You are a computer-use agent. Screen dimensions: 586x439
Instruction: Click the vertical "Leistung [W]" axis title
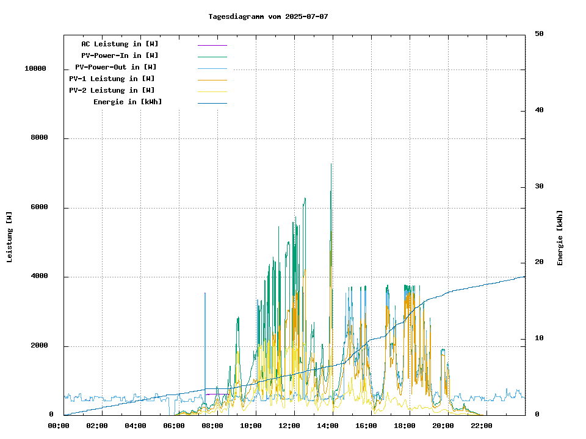click(9, 237)
